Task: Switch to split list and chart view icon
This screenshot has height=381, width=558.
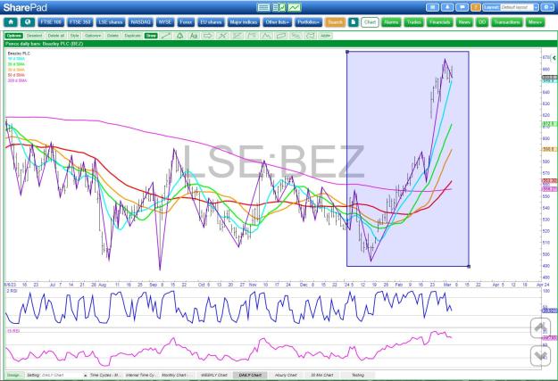Action: 279,7
